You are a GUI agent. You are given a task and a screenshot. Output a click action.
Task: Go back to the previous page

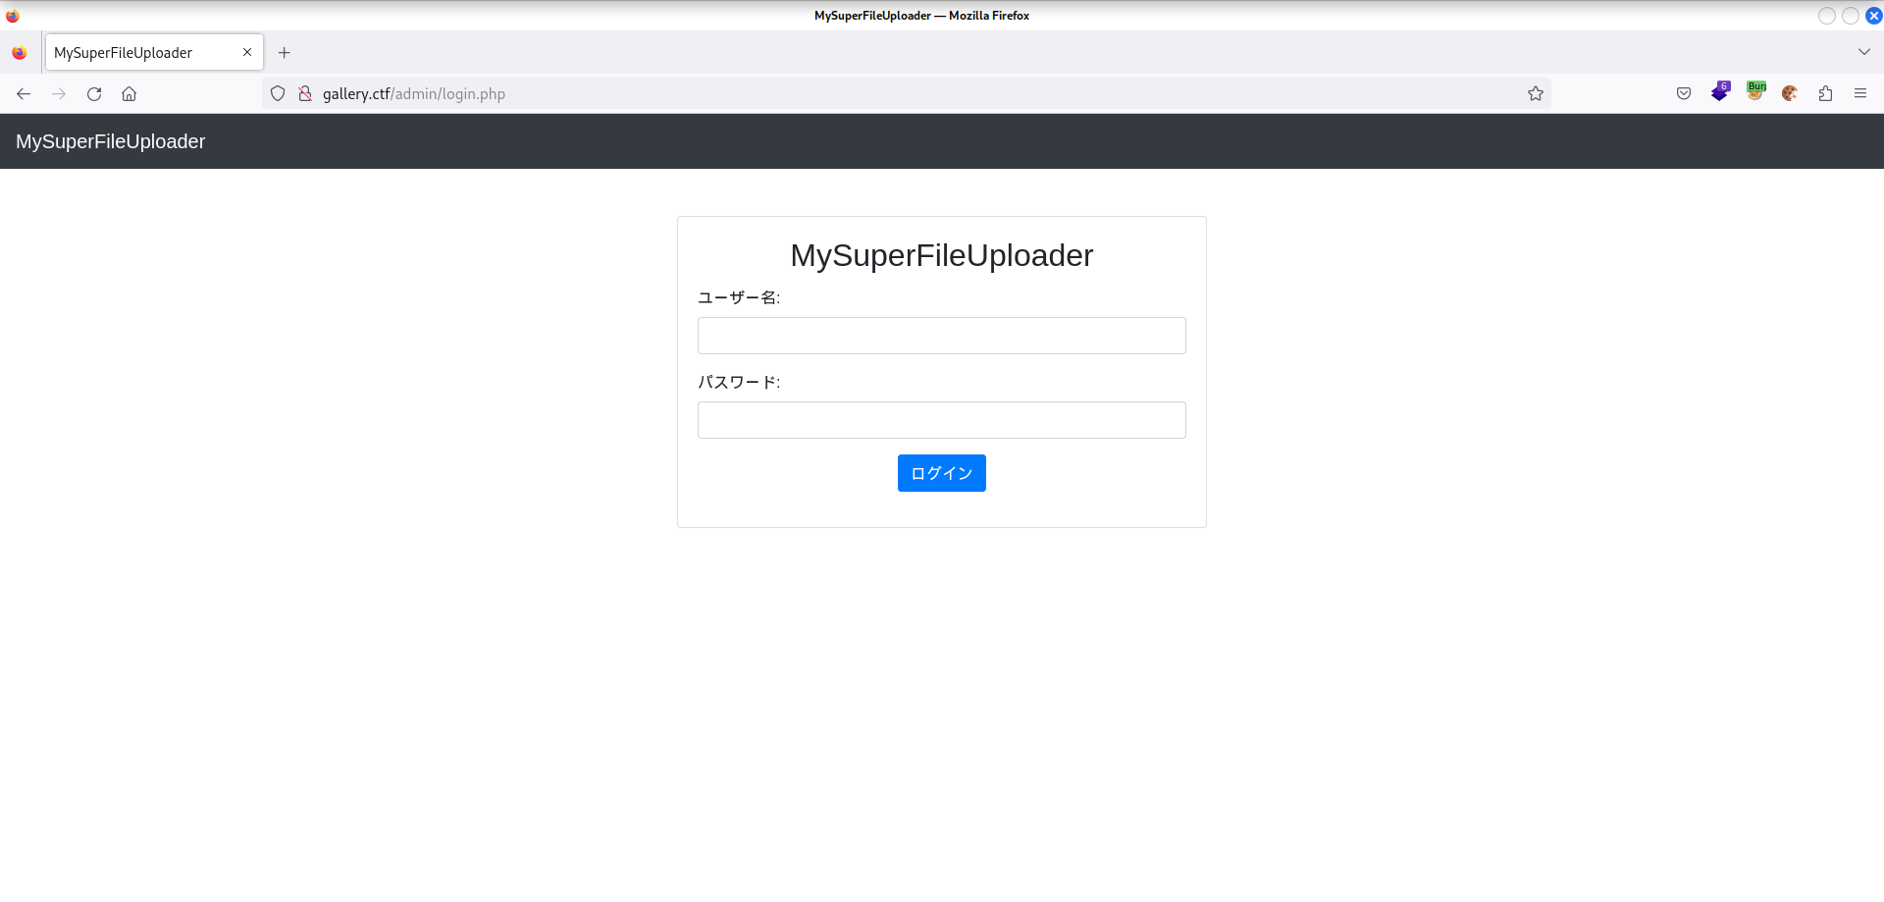tap(24, 94)
